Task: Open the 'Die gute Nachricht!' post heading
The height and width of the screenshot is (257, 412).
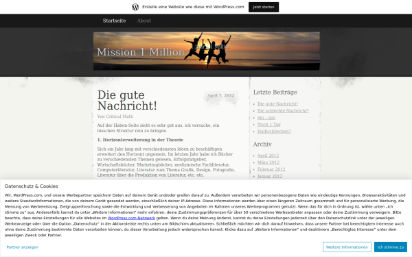Action: 127,101
